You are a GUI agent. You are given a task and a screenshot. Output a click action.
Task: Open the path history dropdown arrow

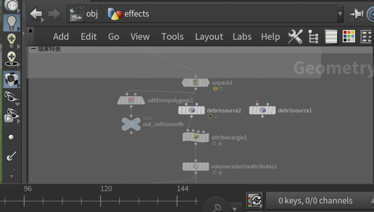pos(340,14)
